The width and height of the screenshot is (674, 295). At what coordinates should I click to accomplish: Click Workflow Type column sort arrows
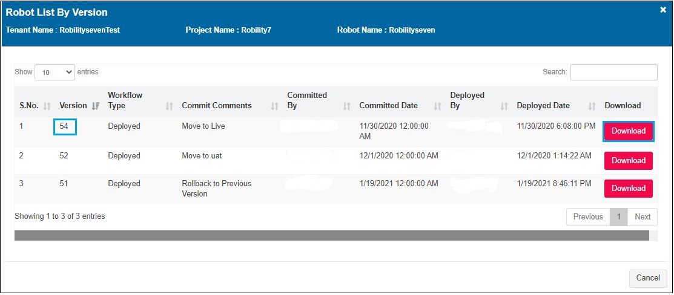point(170,106)
